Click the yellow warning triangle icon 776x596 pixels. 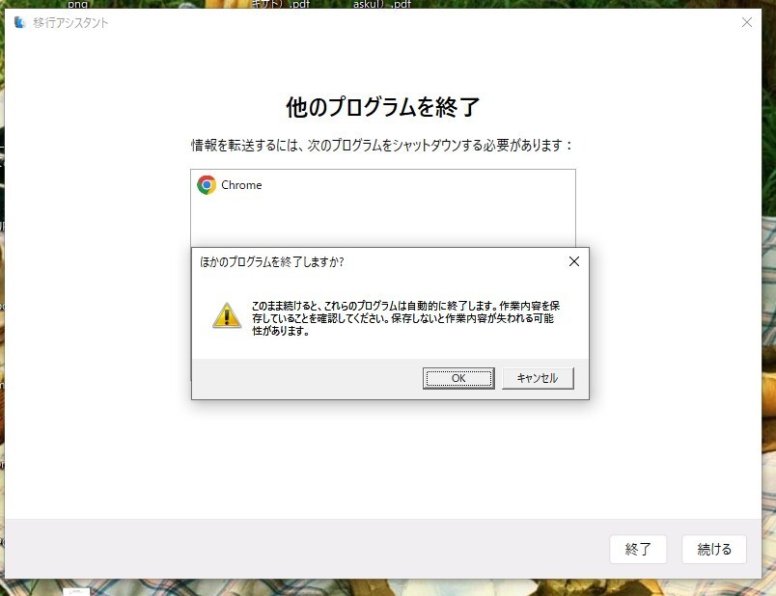tap(227, 315)
